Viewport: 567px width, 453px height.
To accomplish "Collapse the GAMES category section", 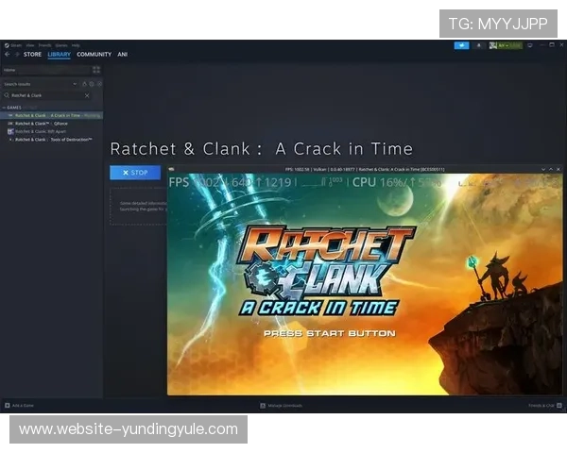I will (4, 108).
